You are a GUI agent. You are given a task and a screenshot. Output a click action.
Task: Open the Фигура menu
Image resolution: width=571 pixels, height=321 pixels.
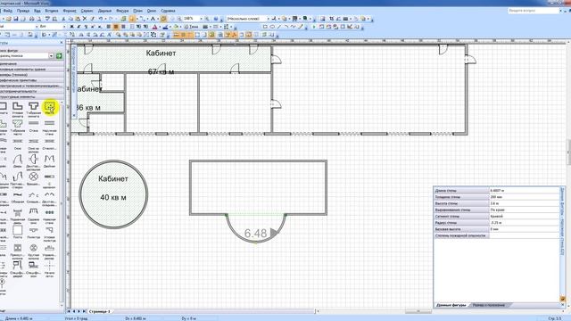[x=122, y=11]
